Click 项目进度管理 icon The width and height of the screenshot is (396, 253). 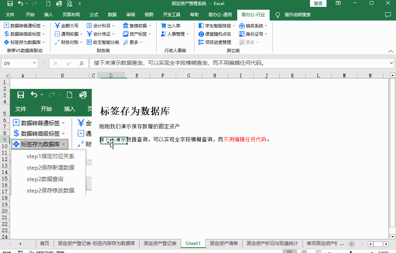[x=201, y=42]
